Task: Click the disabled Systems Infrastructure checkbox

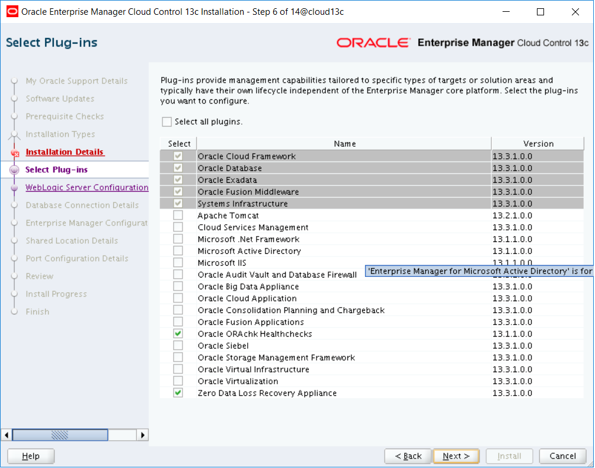Action: pyautogui.click(x=178, y=203)
